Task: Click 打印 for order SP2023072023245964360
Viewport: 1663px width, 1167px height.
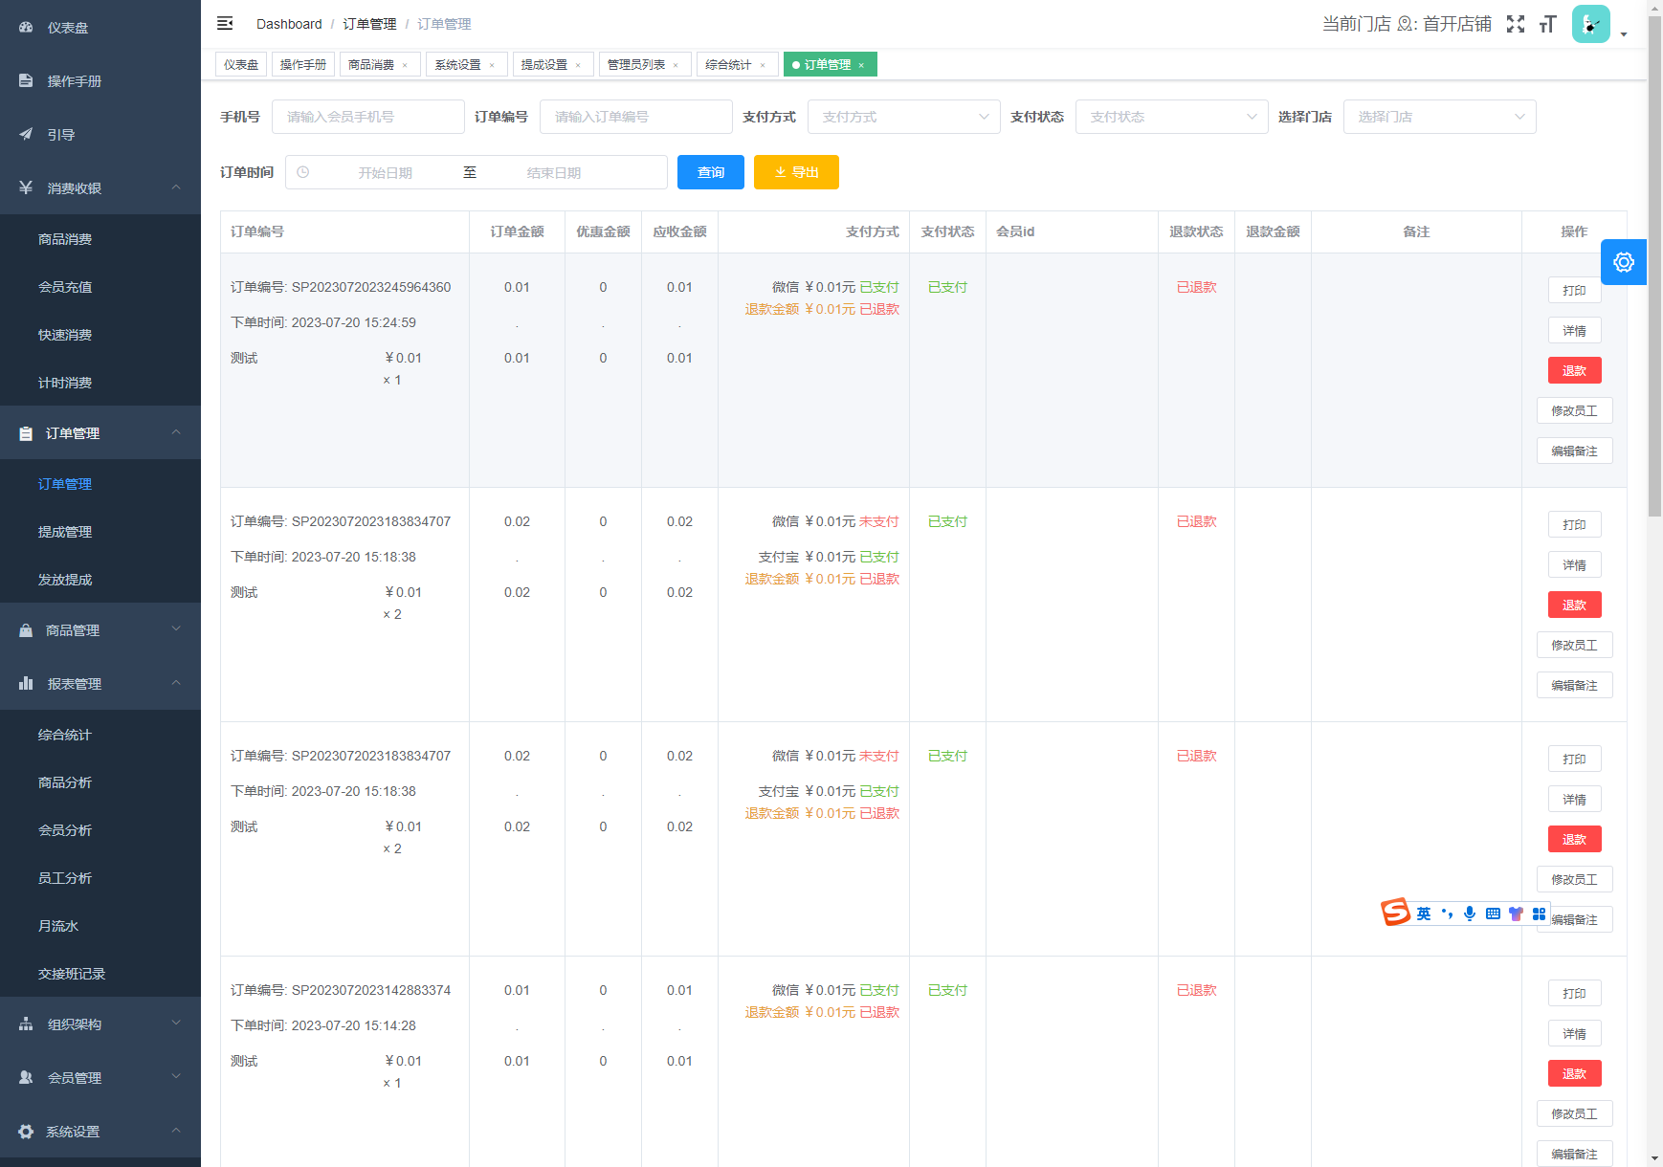Action: (1574, 291)
